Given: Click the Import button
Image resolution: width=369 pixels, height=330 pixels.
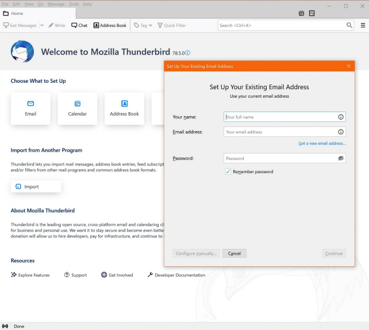Looking at the screenshot, I should [x=36, y=186].
